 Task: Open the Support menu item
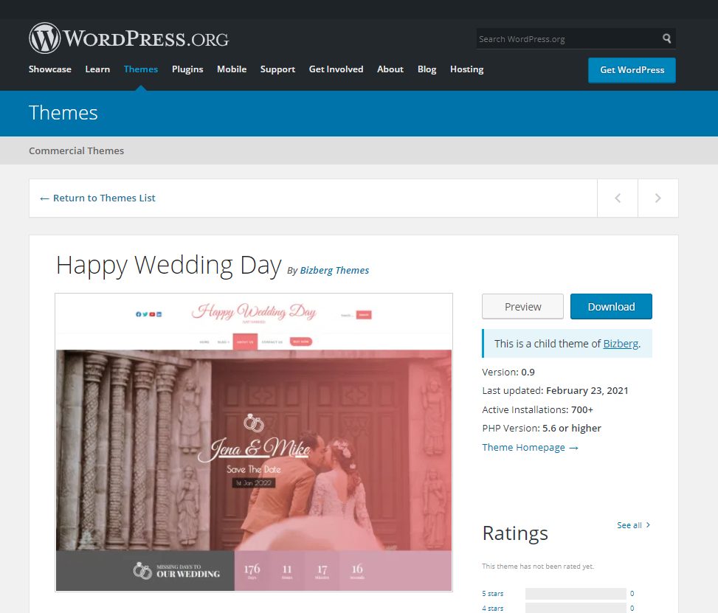(277, 69)
